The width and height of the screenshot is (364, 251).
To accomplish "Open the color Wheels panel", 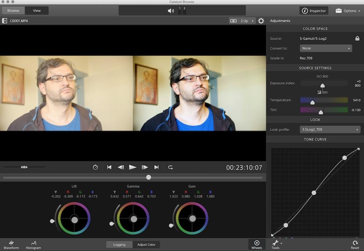I will [257, 244].
